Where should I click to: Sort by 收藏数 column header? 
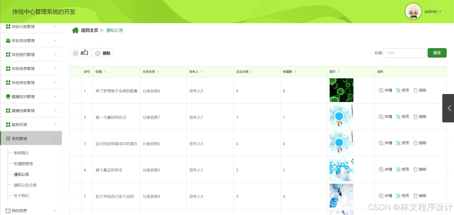point(289,72)
